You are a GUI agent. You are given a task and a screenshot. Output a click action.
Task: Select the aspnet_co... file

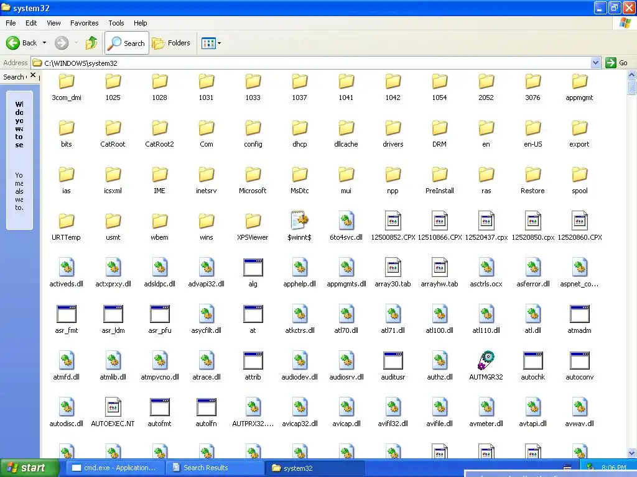(x=579, y=273)
